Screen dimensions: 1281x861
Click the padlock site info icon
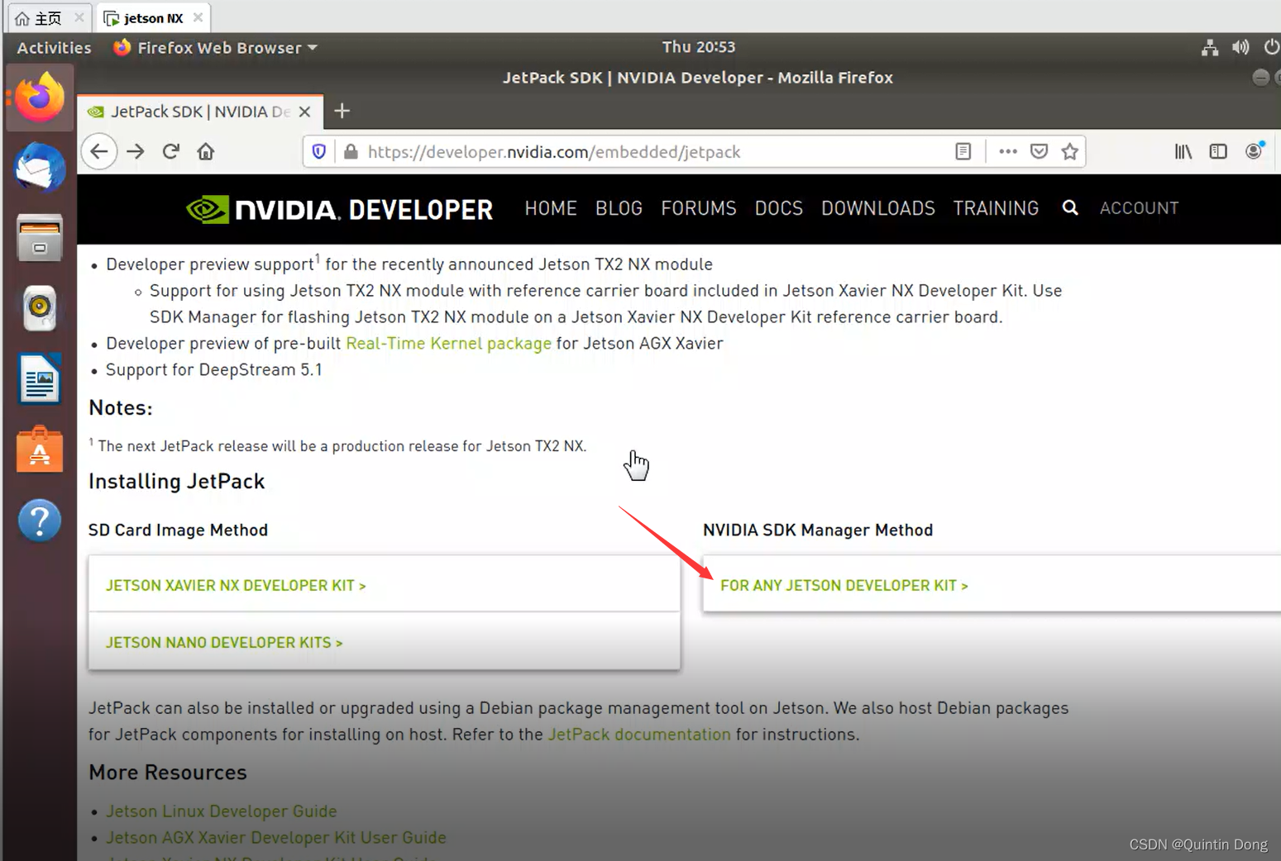click(351, 151)
